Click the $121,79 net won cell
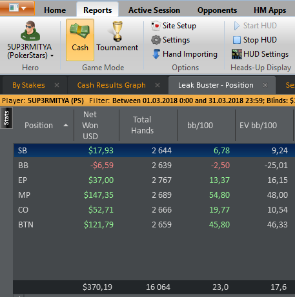The width and height of the screenshot is (295, 297). [x=99, y=225]
